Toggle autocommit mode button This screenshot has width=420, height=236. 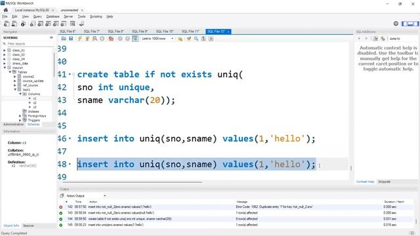135,39
